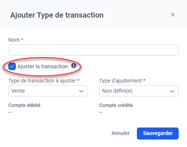Click the 'Compte crédité' heading
187x147 pixels.
(x=116, y=105)
